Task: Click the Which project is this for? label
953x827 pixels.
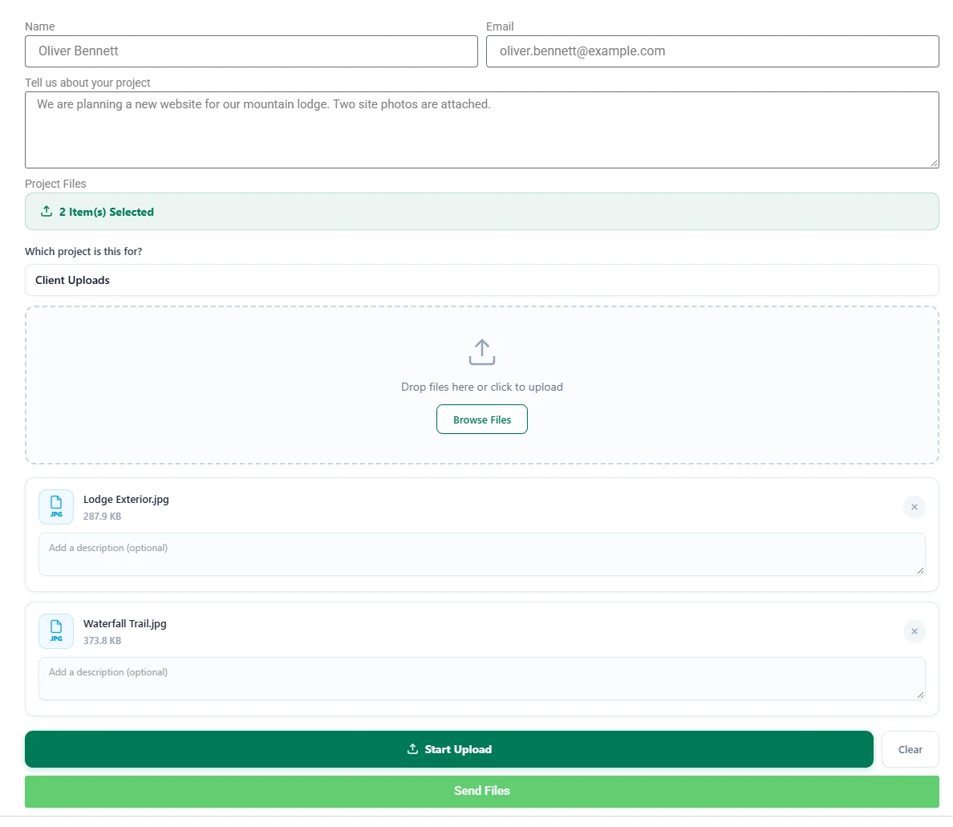Action: [x=83, y=252]
